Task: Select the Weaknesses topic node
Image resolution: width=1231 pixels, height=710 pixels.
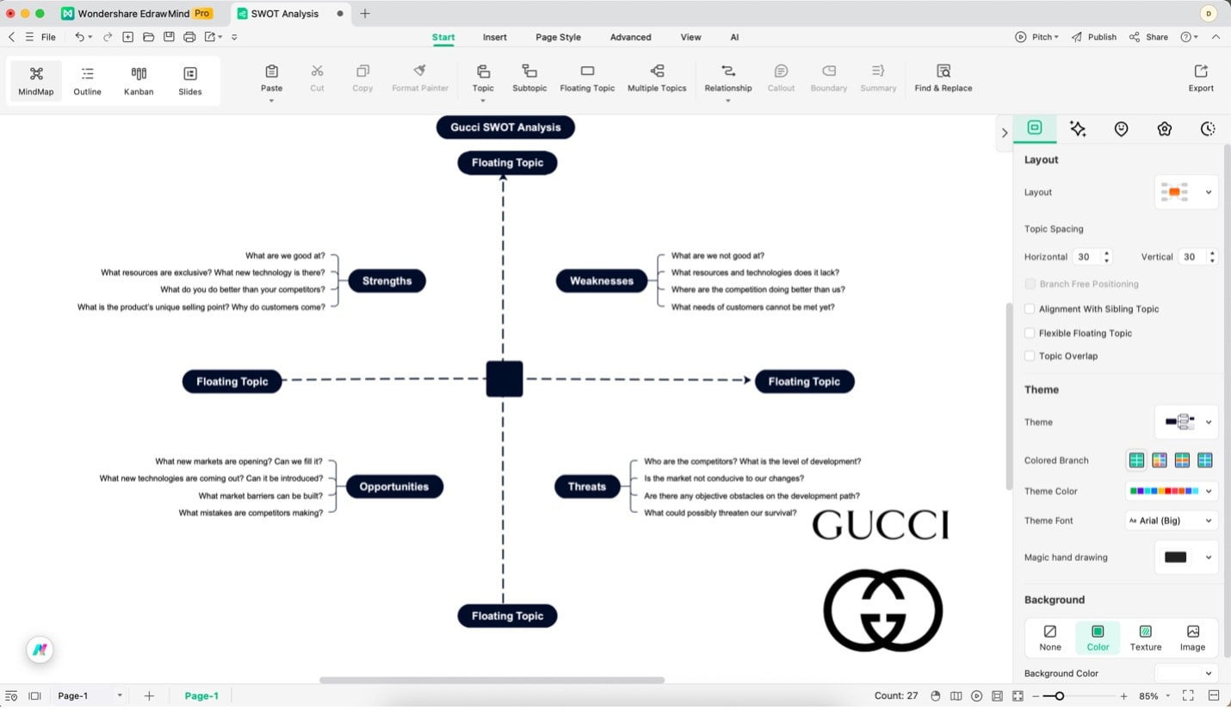Action: pyautogui.click(x=601, y=281)
